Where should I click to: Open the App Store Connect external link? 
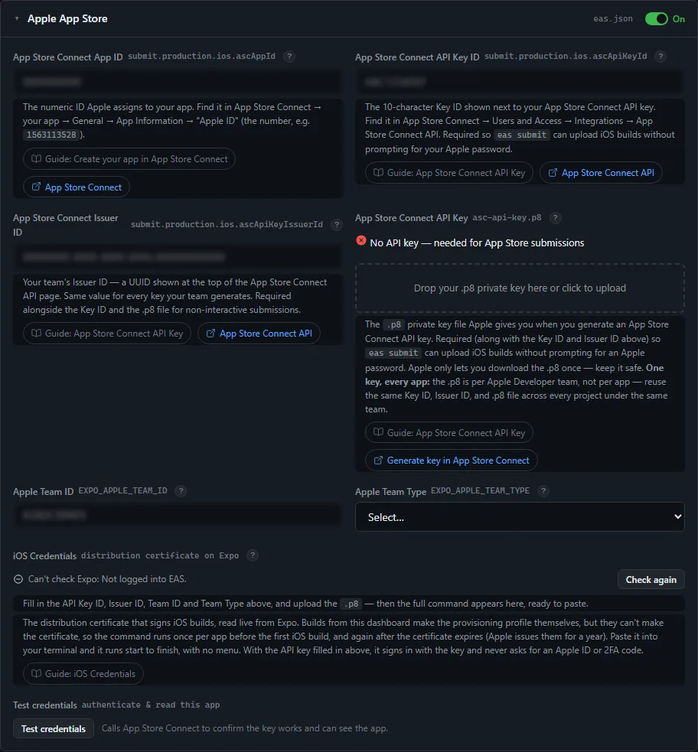pyautogui.click(x=77, y=187)
